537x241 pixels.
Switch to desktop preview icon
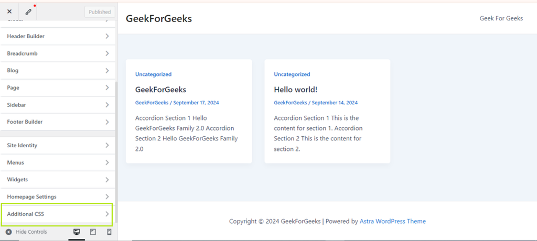pyautogui.click(x=77, y=232)
